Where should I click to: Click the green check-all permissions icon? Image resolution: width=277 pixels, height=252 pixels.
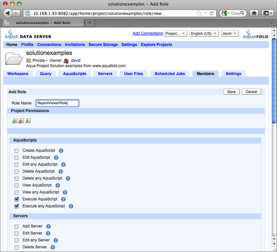(x=15, y=121)
